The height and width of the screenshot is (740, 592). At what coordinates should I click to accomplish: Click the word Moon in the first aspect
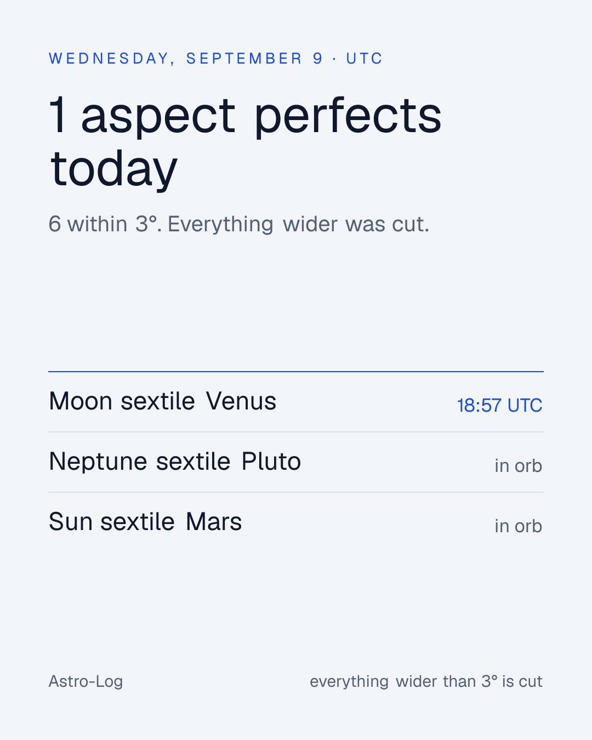81,401
